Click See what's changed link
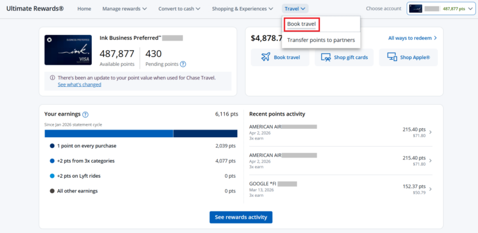 pyautogui.click(x=80, y=84)
